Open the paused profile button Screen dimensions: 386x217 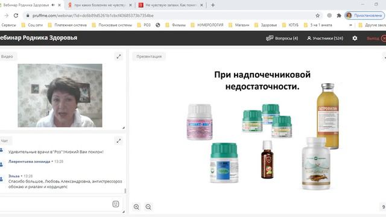[364, 16]
